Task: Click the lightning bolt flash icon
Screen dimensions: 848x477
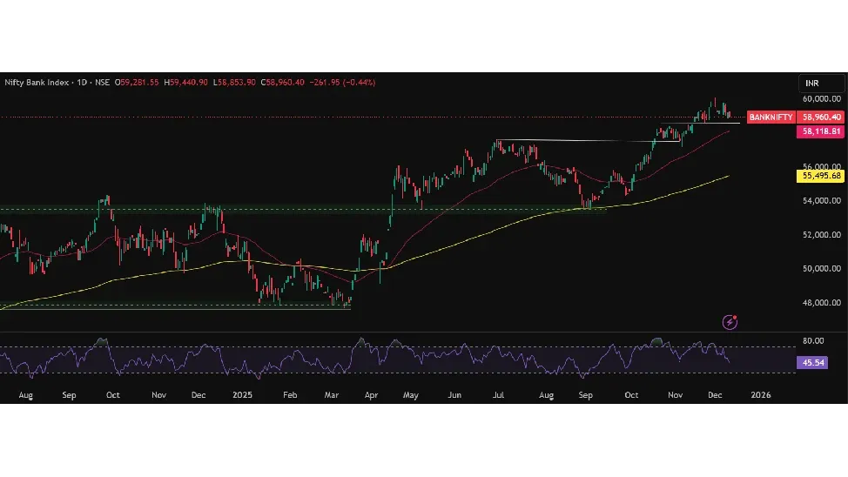Action: pos(730,323)
